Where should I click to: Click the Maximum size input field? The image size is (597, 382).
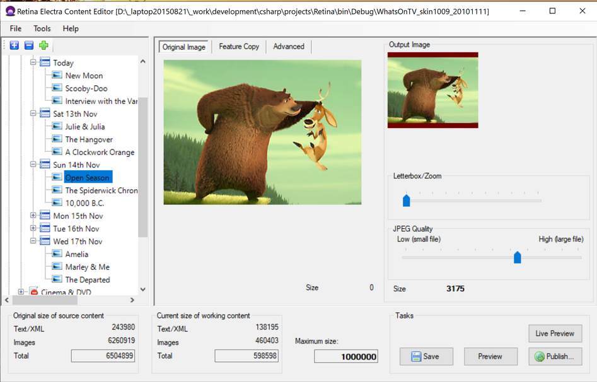point(346,357)
